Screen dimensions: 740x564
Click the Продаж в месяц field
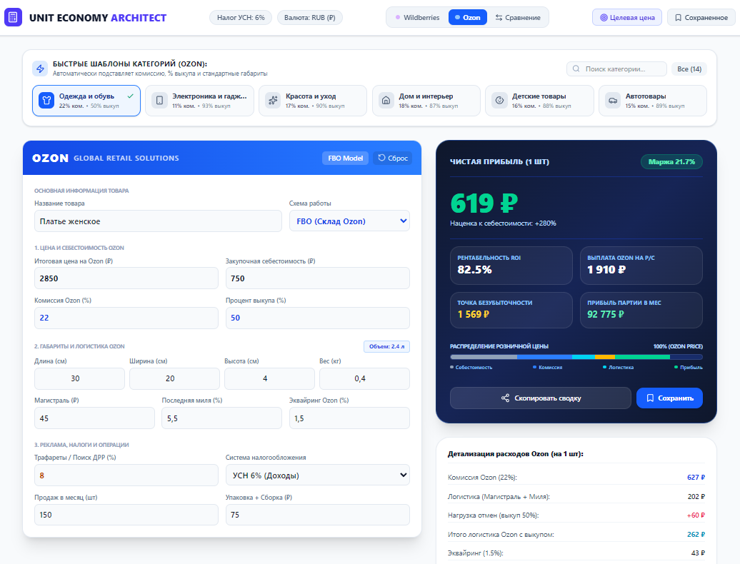126,515
